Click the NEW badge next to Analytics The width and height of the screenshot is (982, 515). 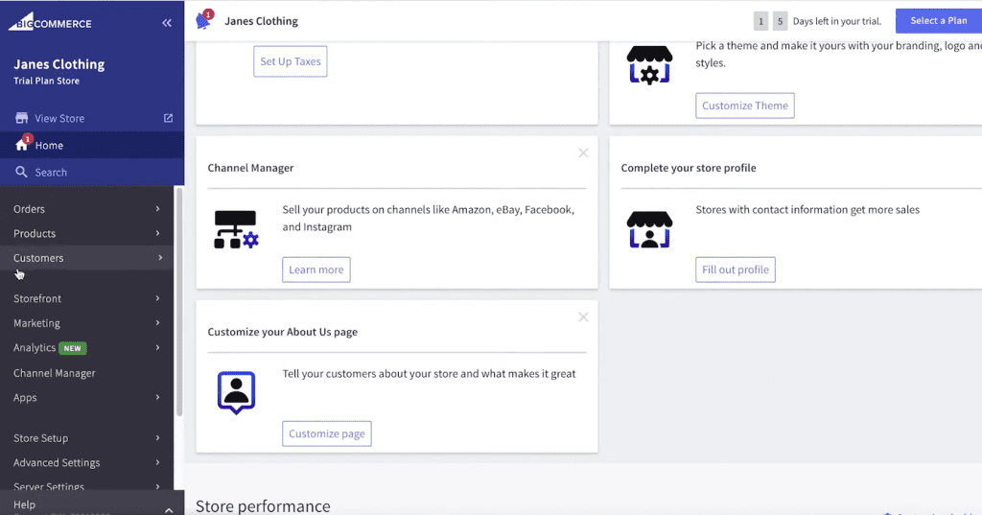point(72,348)
